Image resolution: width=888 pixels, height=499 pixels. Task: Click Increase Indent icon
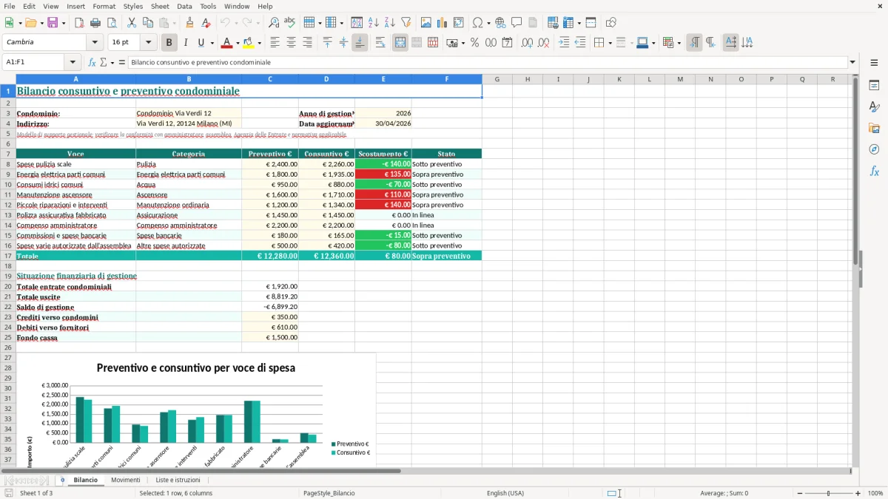[x=564, y=43]
